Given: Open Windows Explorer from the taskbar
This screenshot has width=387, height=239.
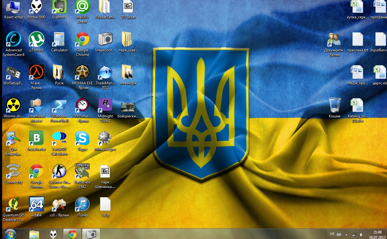Looking at the screenshot, I should click(x=34, y=234).
